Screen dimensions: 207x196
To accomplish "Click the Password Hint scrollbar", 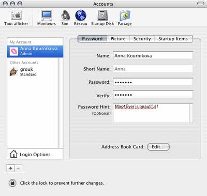I will point(191,113).
